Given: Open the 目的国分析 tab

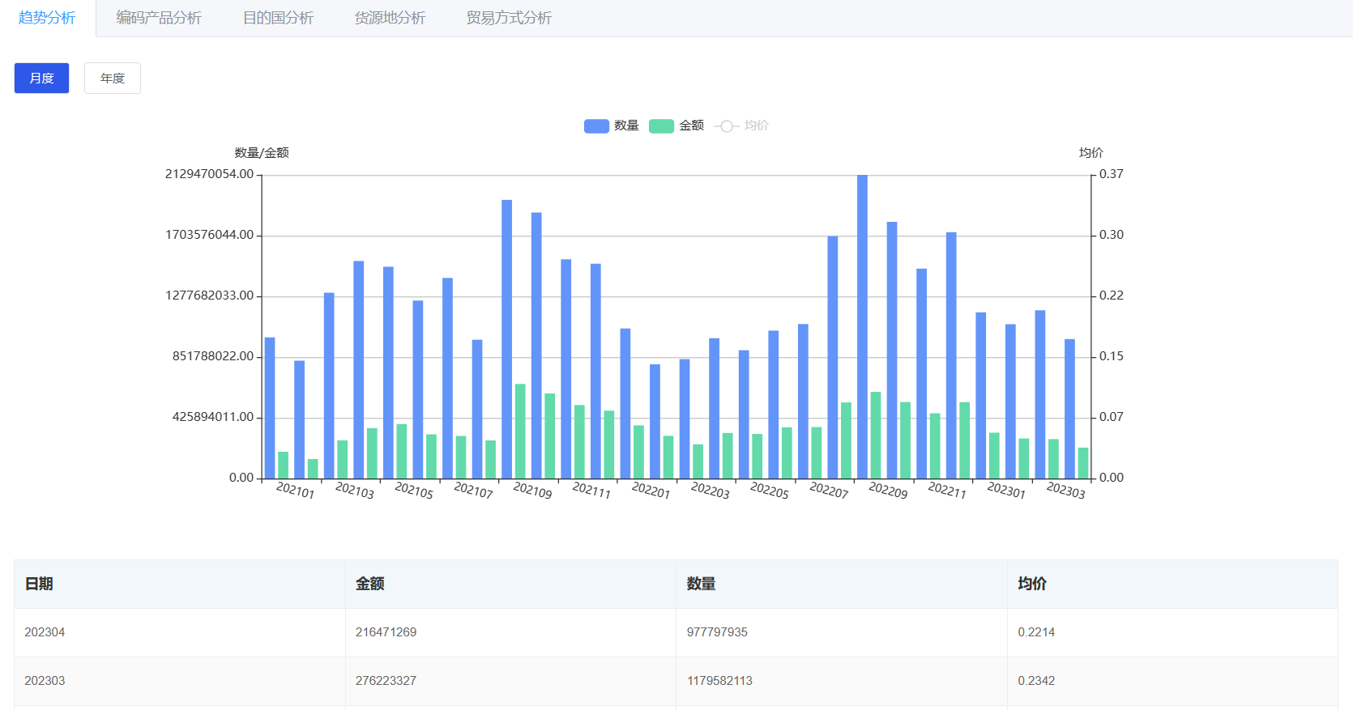Looking at the screenshot, I should click(x=278, y=18).
